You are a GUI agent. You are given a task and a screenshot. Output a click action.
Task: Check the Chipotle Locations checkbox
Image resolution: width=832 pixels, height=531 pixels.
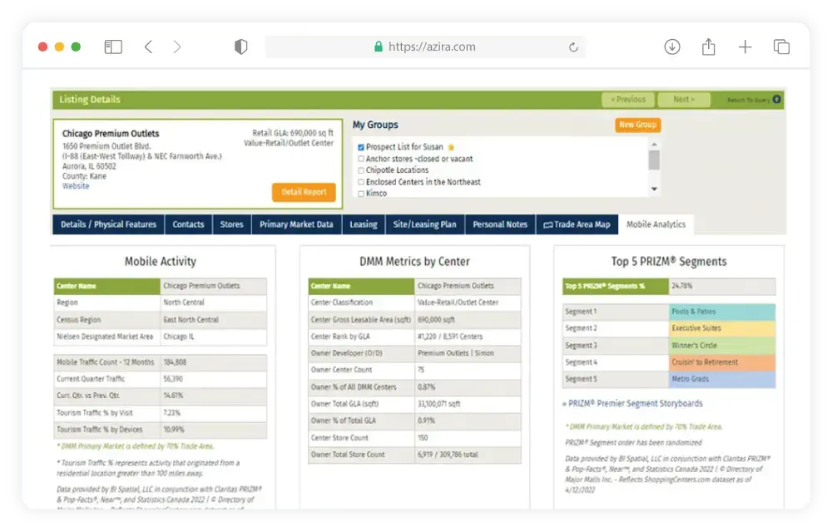click(x=361, y=170)
